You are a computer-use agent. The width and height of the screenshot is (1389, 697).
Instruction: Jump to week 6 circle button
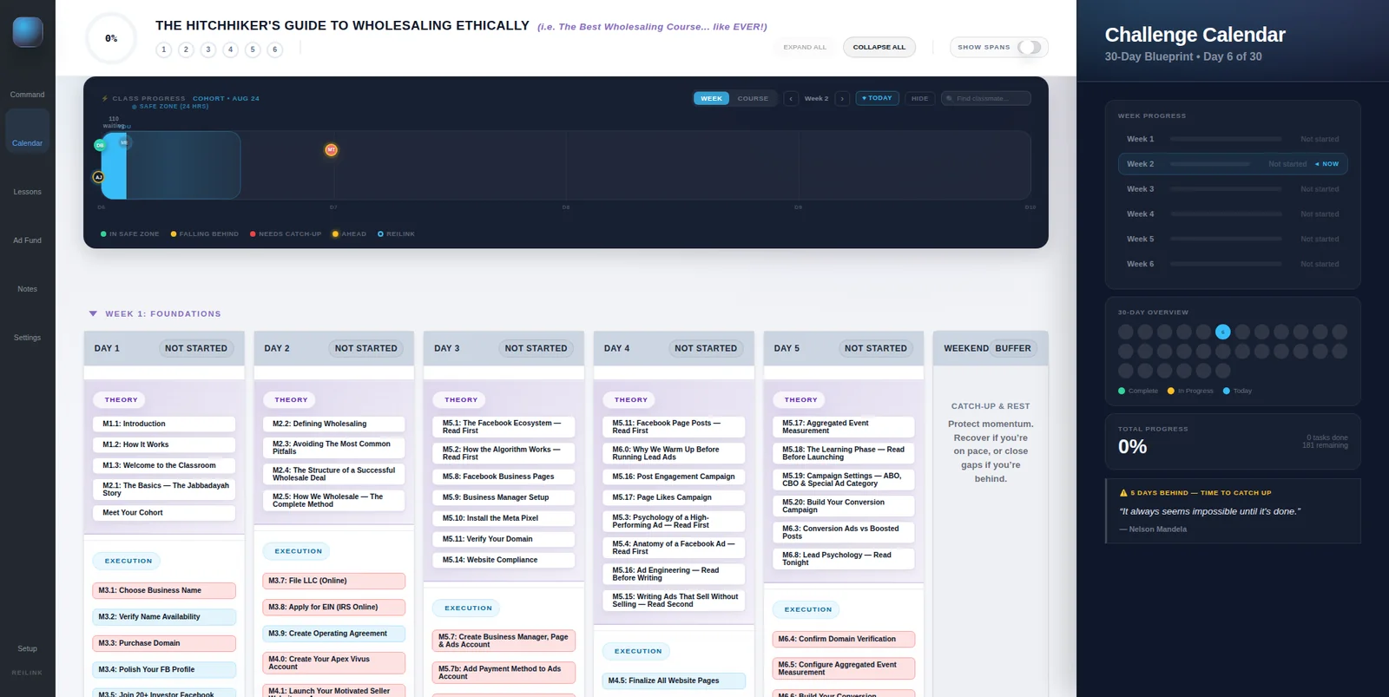275,49
